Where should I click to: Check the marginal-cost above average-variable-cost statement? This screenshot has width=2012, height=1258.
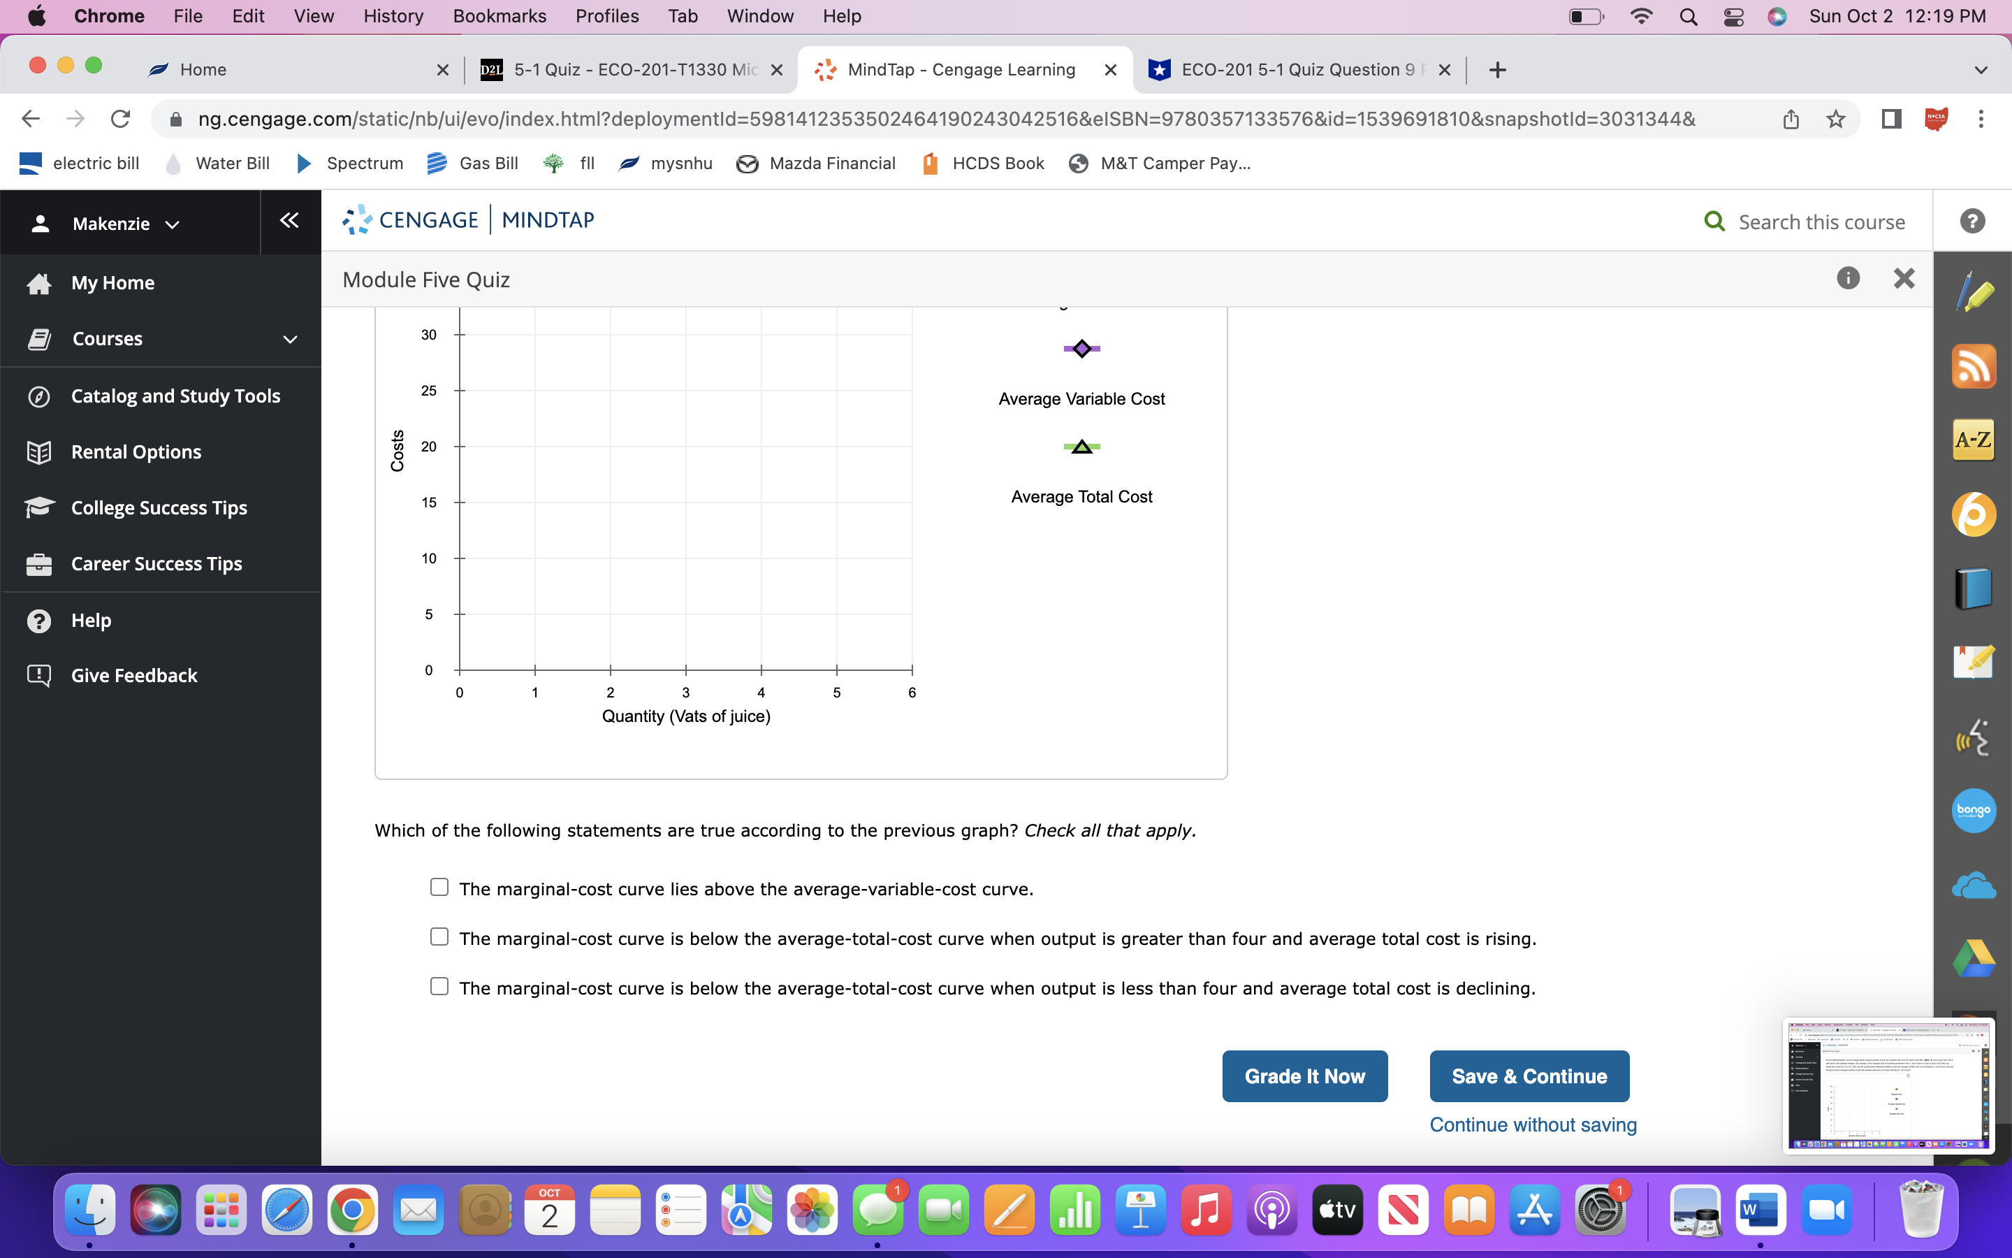(440, 887)
